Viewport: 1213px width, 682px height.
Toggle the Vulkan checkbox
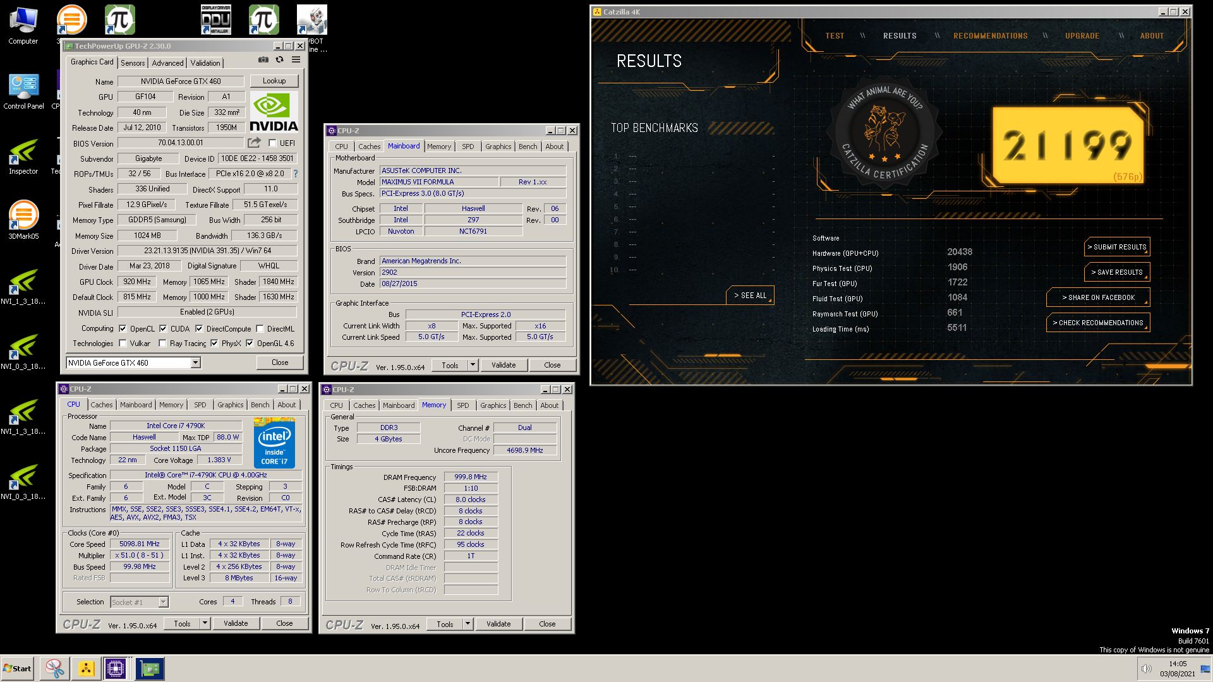[123, 344]
